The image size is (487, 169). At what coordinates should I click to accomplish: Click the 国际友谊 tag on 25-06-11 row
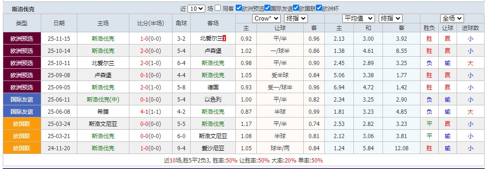pos(22,100)
